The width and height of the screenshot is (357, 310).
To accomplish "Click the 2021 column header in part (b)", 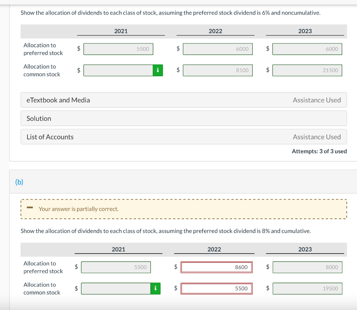I will coord(119,249).
